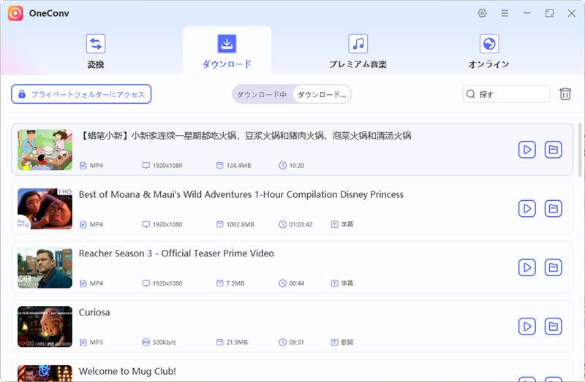This screenshot has width=585, height=382.
Task: Click the 蜡笔小新 video title
Action: [245, 136]
